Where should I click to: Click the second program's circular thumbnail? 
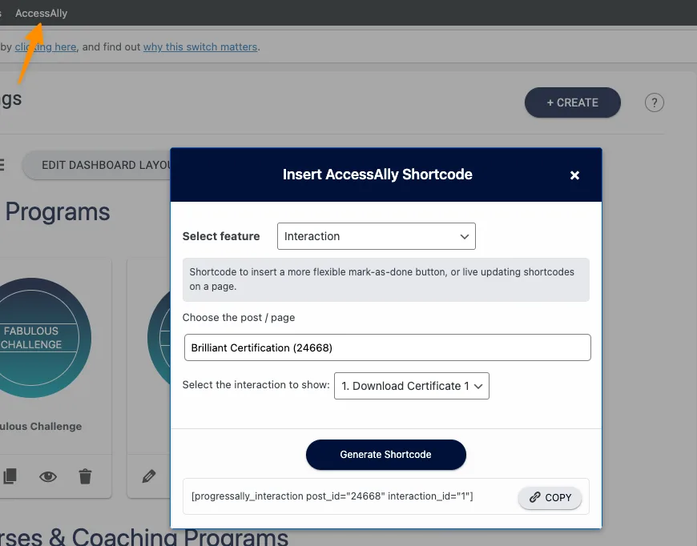click(159, 337)
